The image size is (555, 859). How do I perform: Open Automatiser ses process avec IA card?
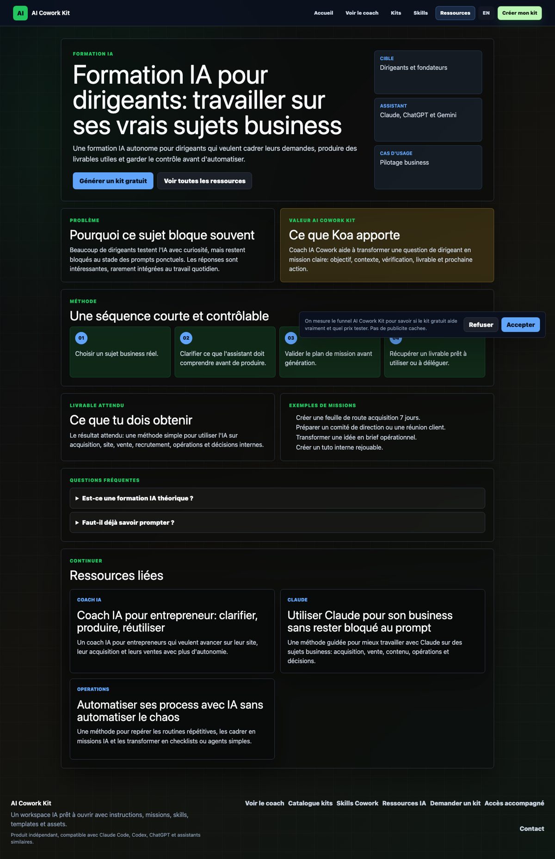coord(172,719)
